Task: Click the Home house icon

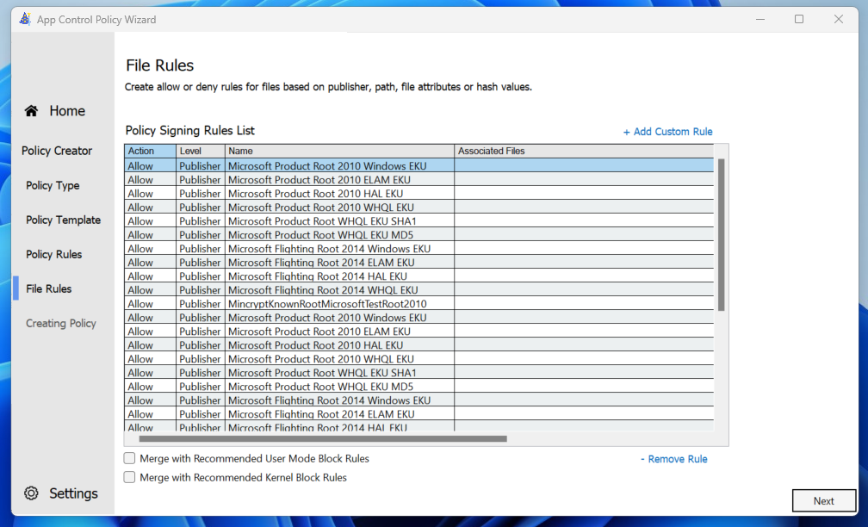Action: [x=32, y=111]
